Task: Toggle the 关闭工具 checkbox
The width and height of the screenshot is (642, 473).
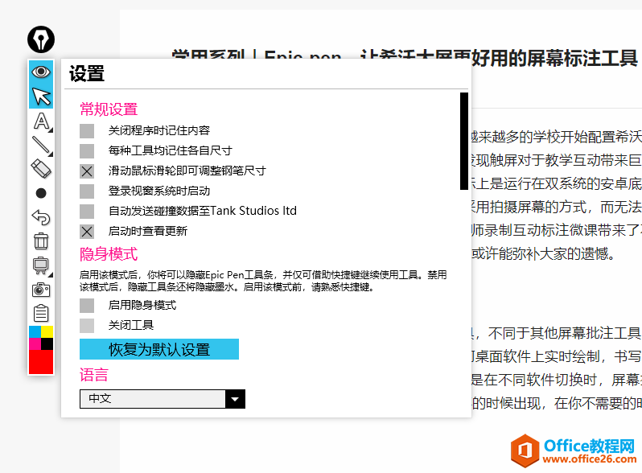Action: 87,326
